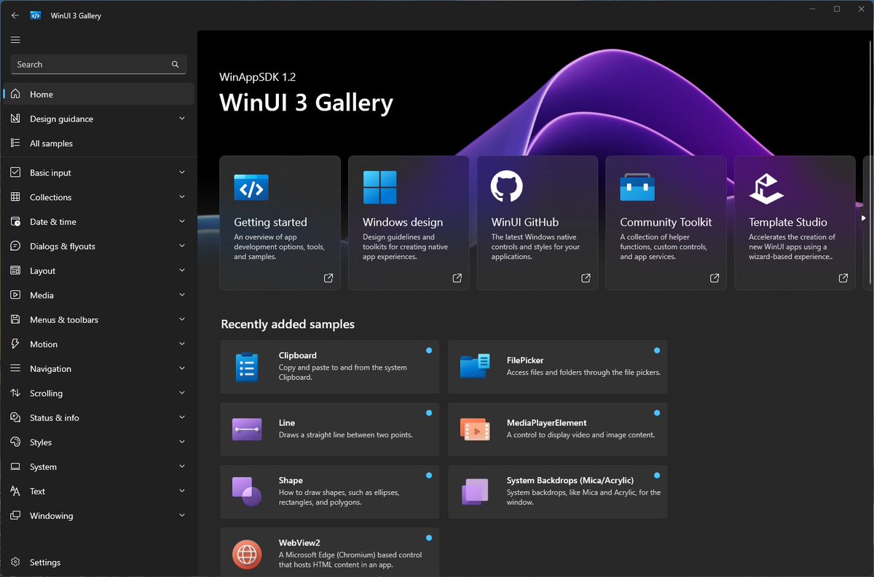The height and width of the screenshot is (577, 874).
Task: Expand the Date & time chevron
Action: (182, 222)
